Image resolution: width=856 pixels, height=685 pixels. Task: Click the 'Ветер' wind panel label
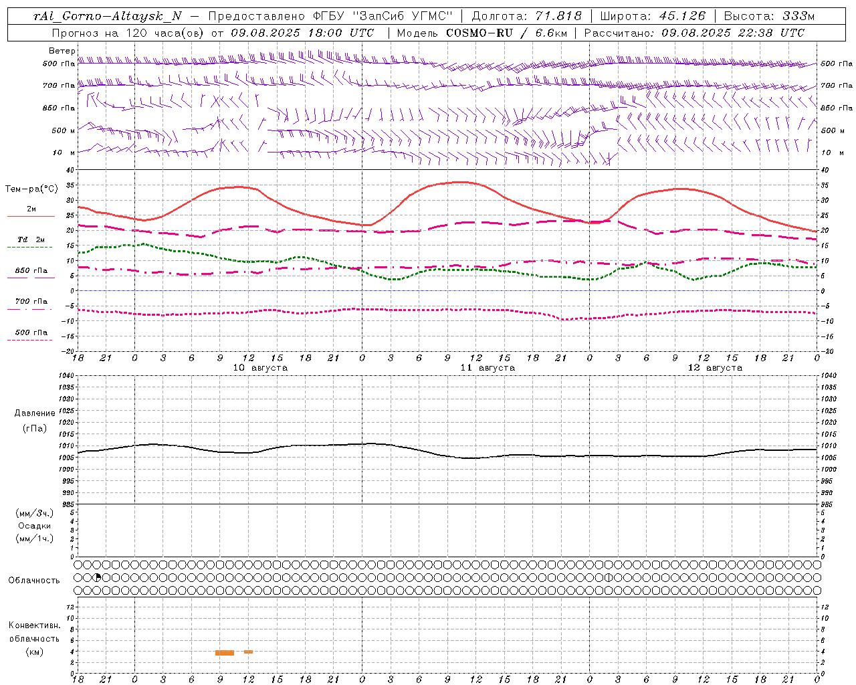click(x=62, y=51)
